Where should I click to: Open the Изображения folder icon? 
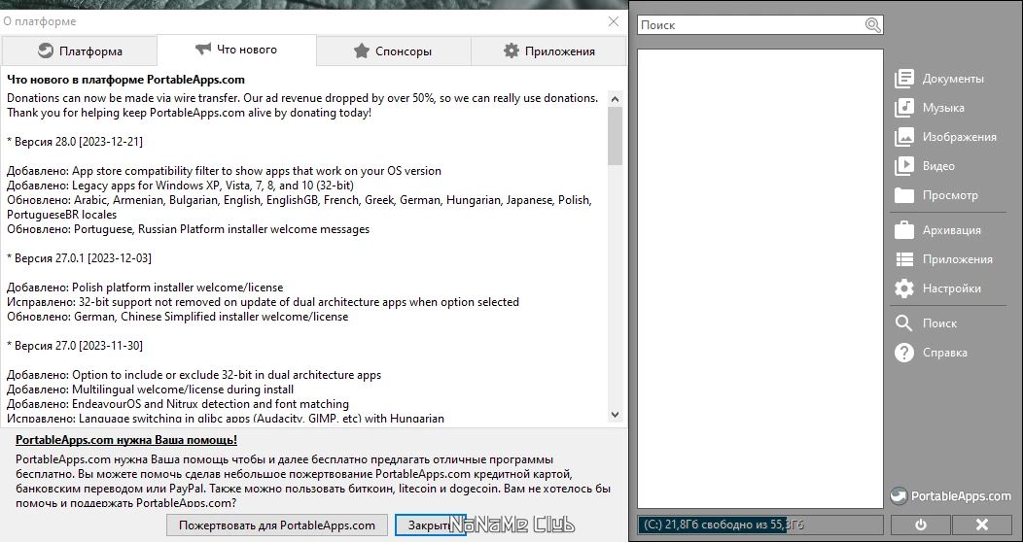click(x=903, y=137)
